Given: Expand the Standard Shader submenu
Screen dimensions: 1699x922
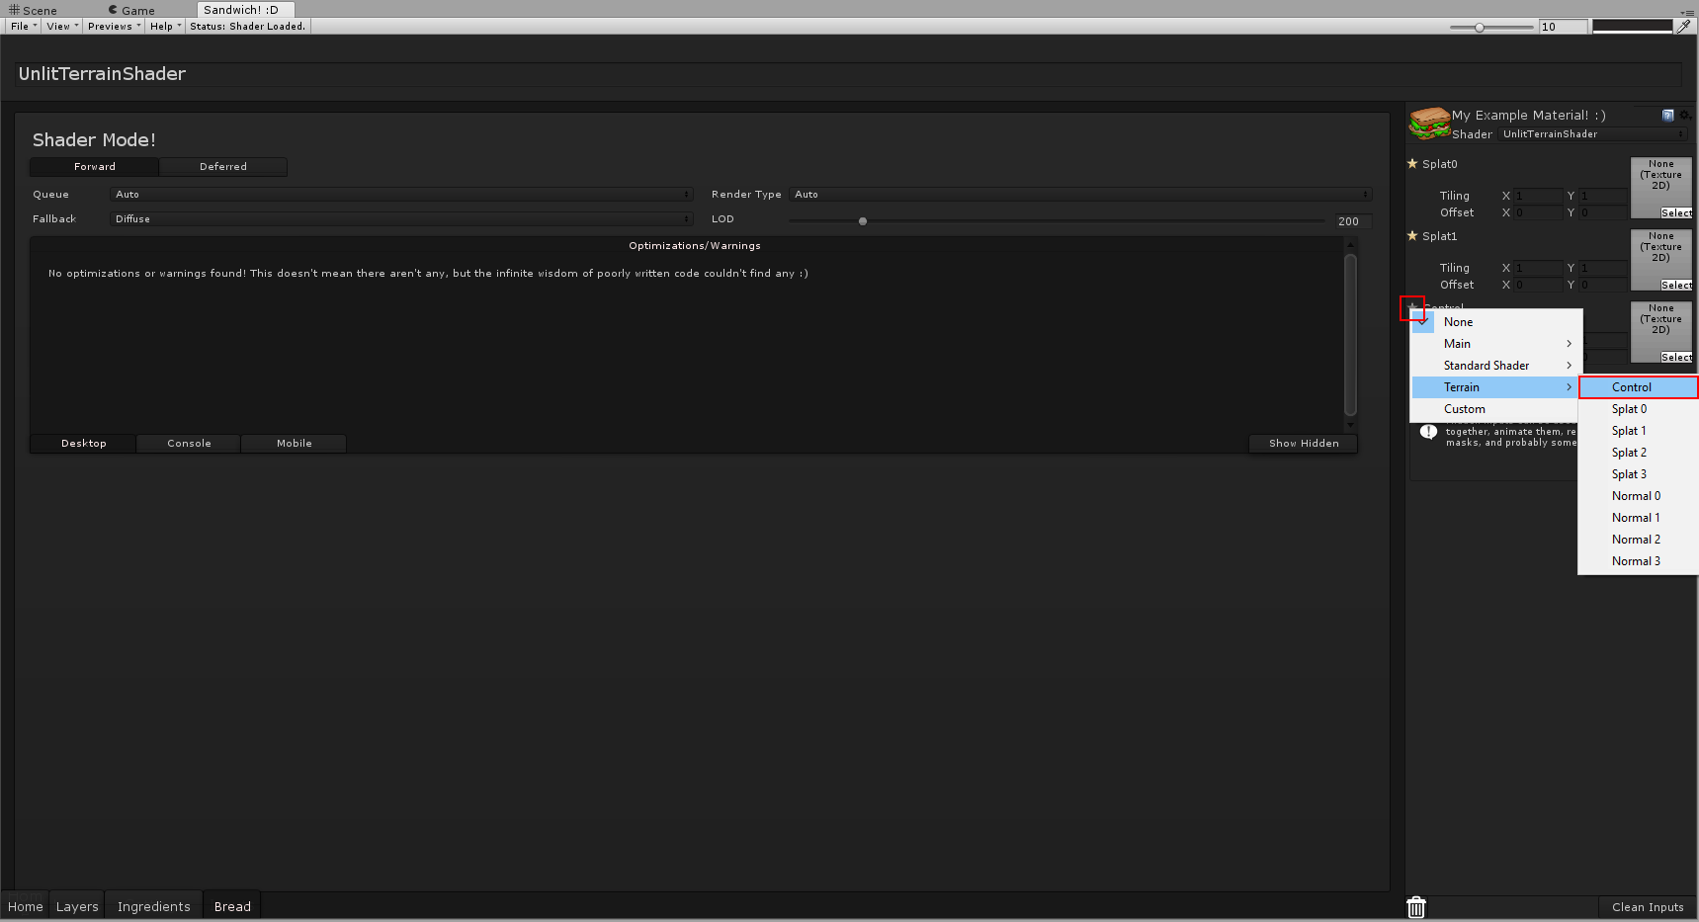Looking at the screenshot, I should (x=1495, y=366).
